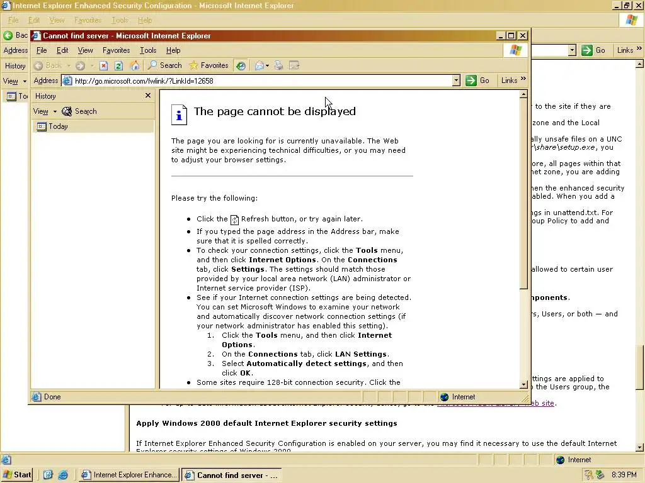The height and width of the screenshot is (483, 645).
Task: Open the Search toolbar button
Action: (164, 65)
